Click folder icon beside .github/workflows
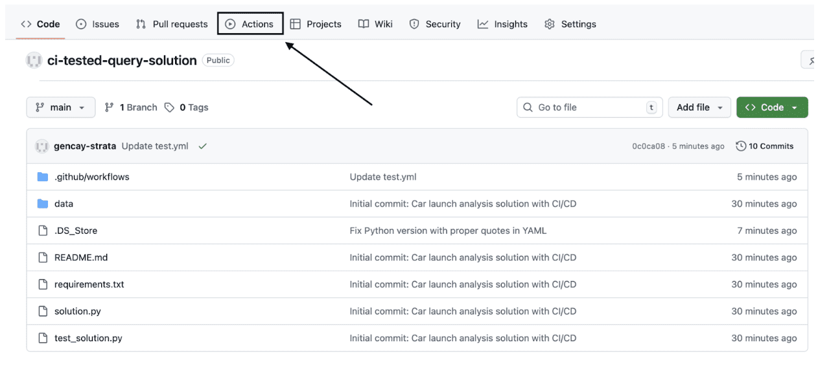Screen dimensions: 818x369 tap(43, 177)
